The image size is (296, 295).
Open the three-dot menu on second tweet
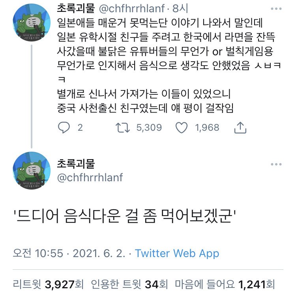[x=276, y=164]
